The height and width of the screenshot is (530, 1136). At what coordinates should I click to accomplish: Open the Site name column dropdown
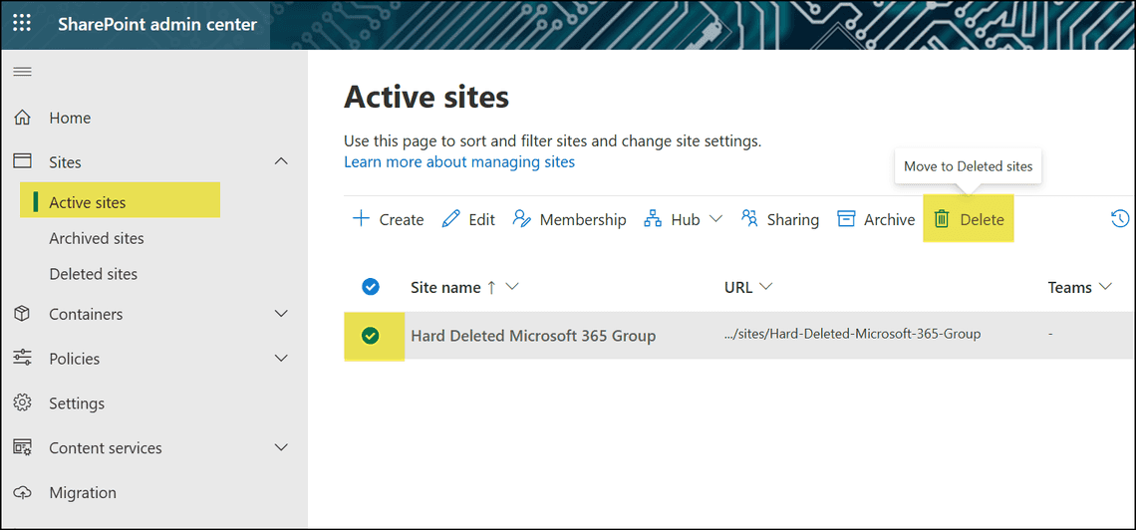pyautogui.click(x=512, y=288)
